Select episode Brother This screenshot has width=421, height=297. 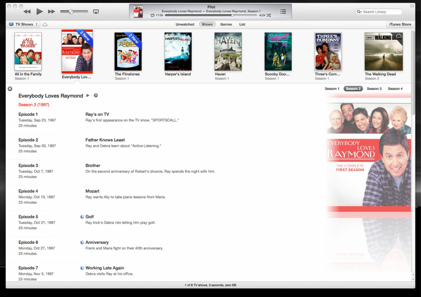[x=93, y=165]
